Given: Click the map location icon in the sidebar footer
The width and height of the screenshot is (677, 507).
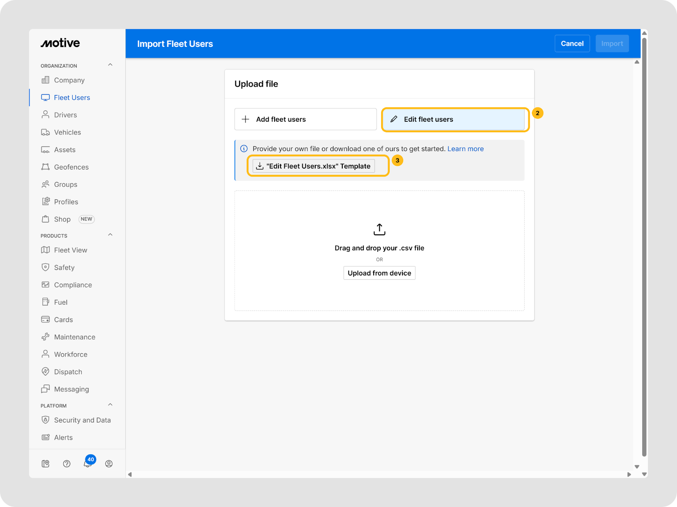Looking at the screenshot, I should (x=45, y=464).
